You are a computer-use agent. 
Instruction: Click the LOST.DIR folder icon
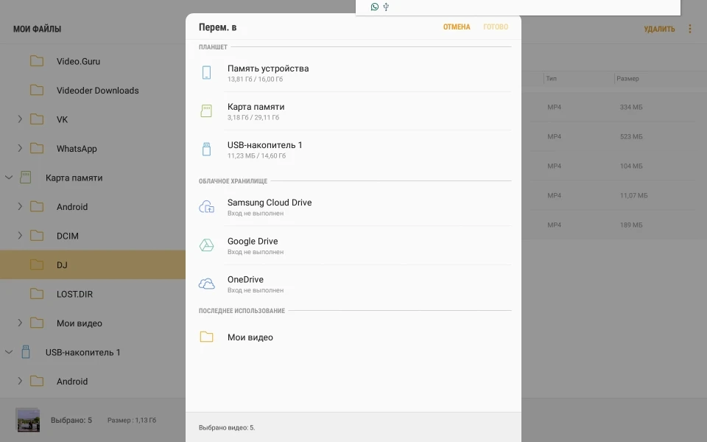point(37,294)
